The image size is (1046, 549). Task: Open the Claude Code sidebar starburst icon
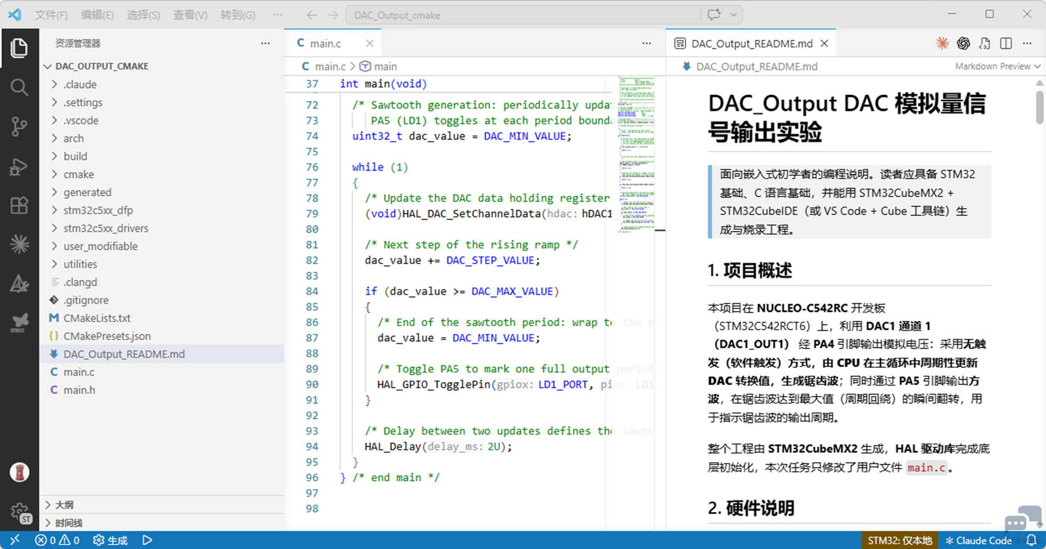(x=19, y=244)
